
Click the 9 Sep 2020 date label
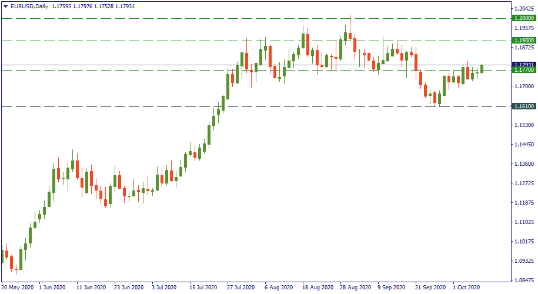click(x=392, y=288)
